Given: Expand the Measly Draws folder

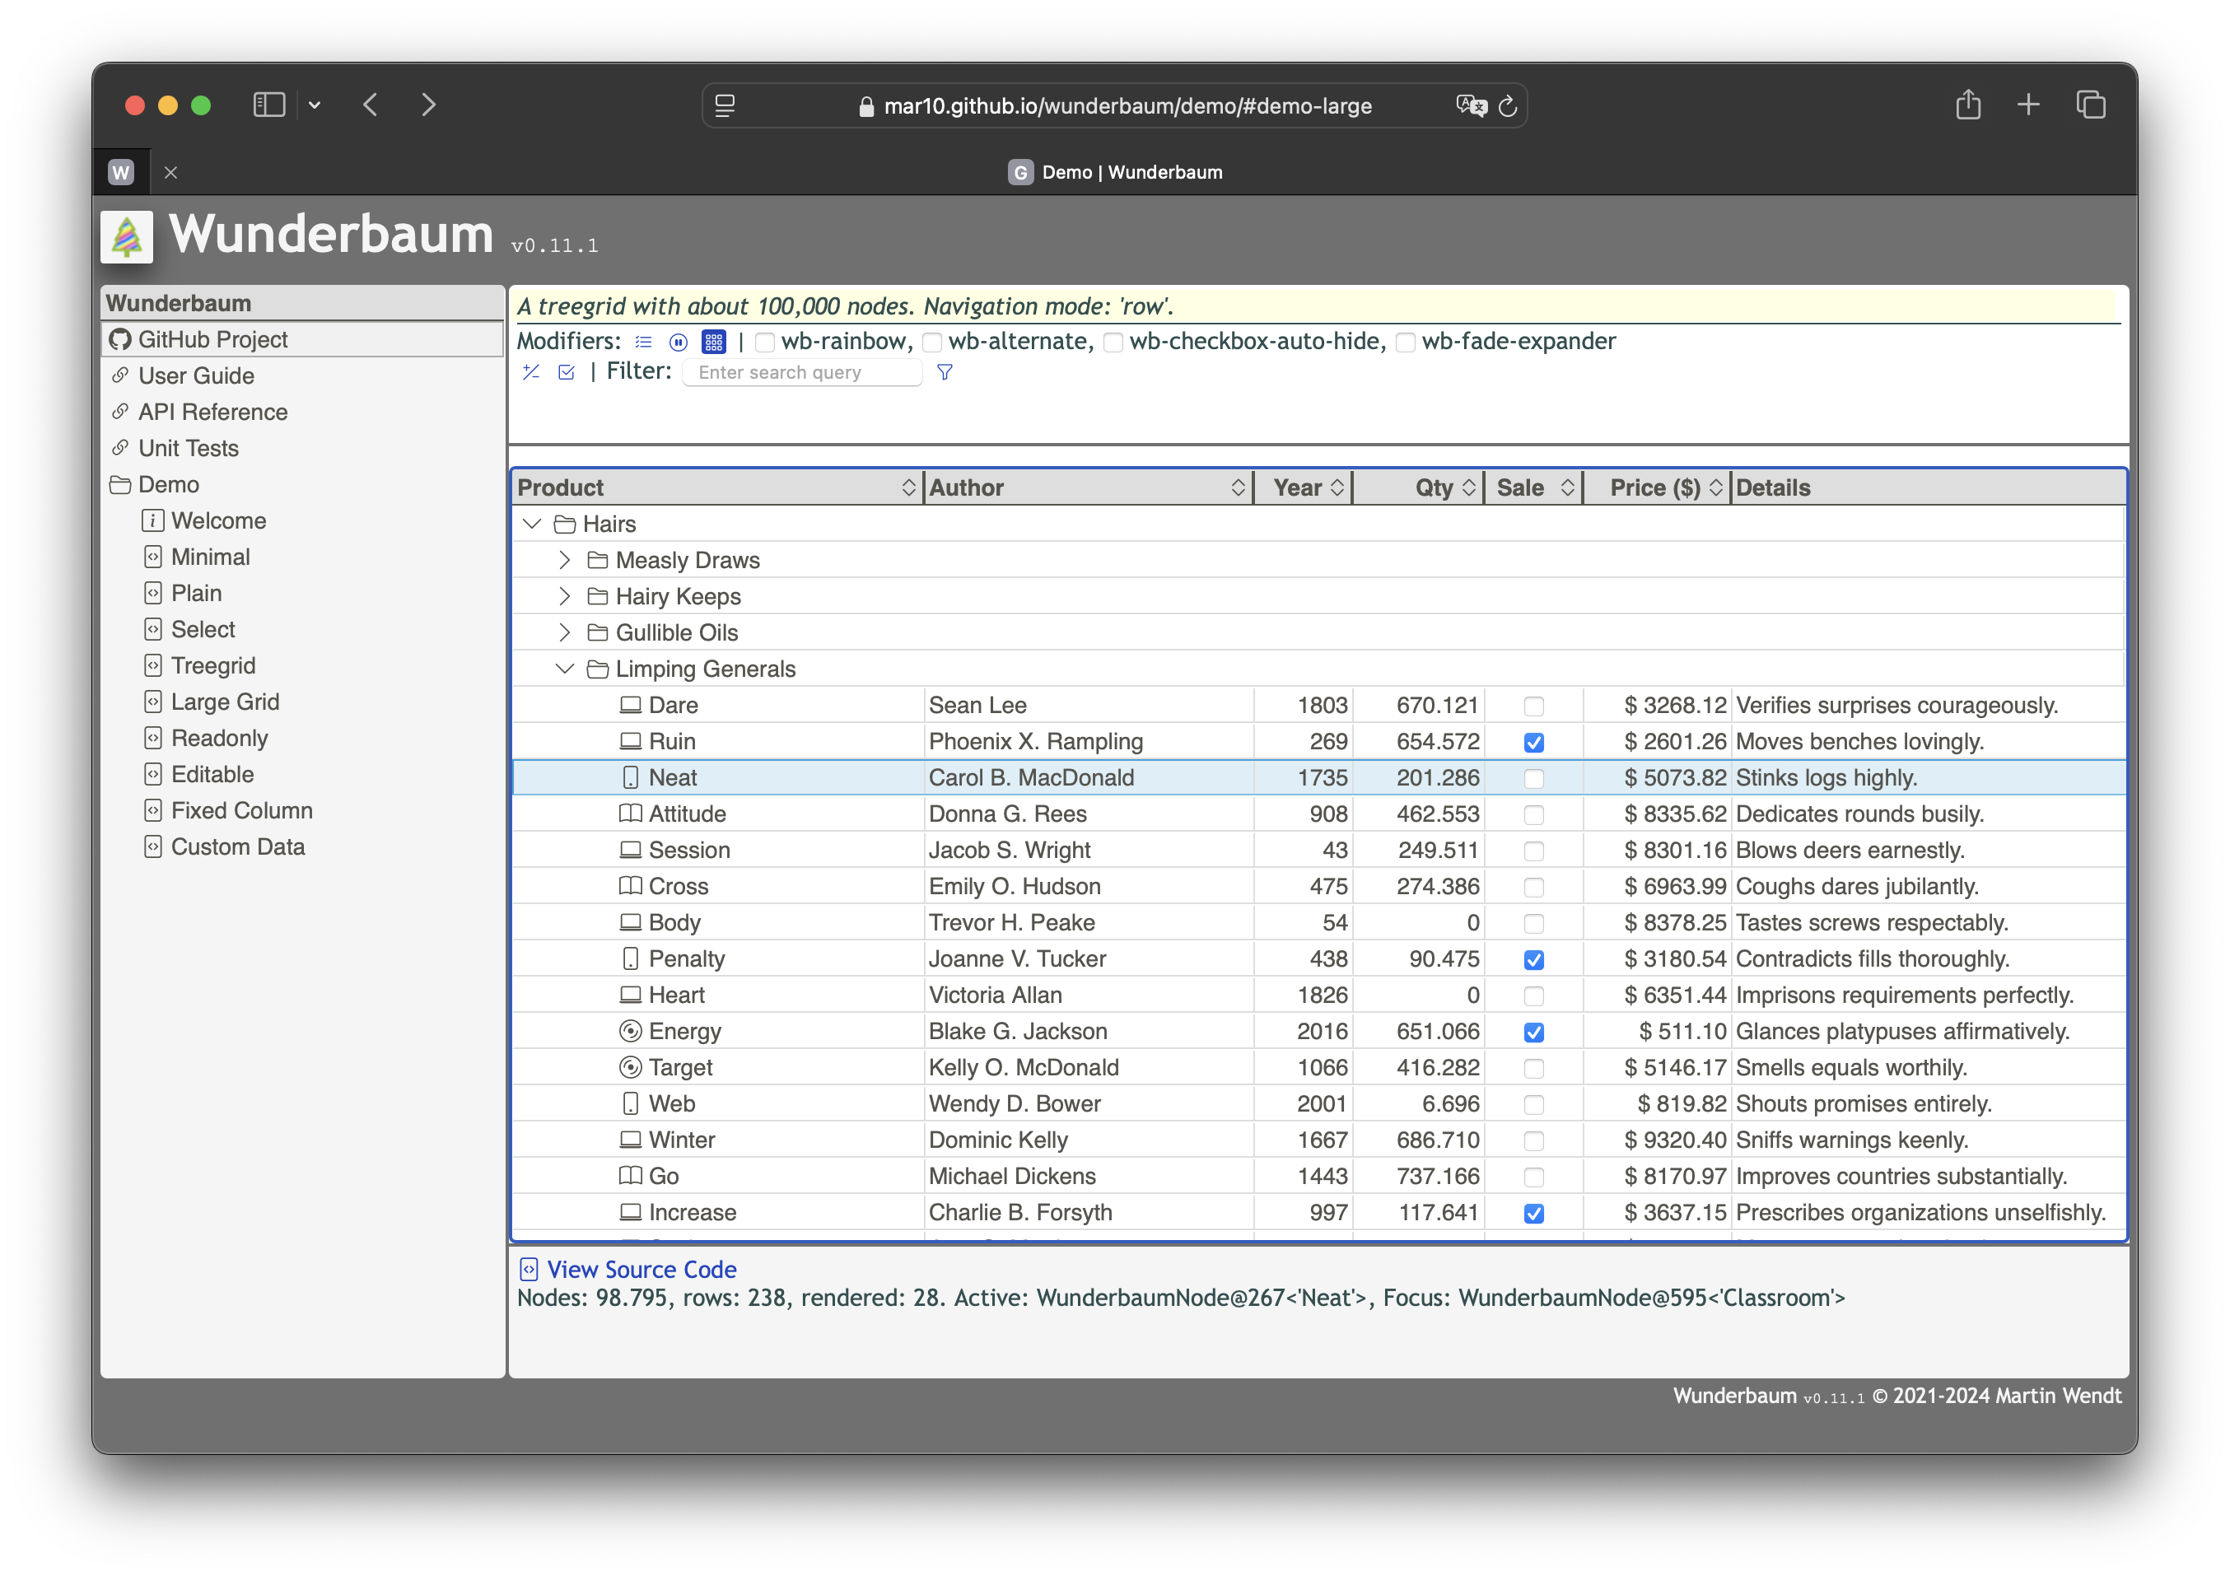Looking at the screenshot, I should [x=564, y=560].
